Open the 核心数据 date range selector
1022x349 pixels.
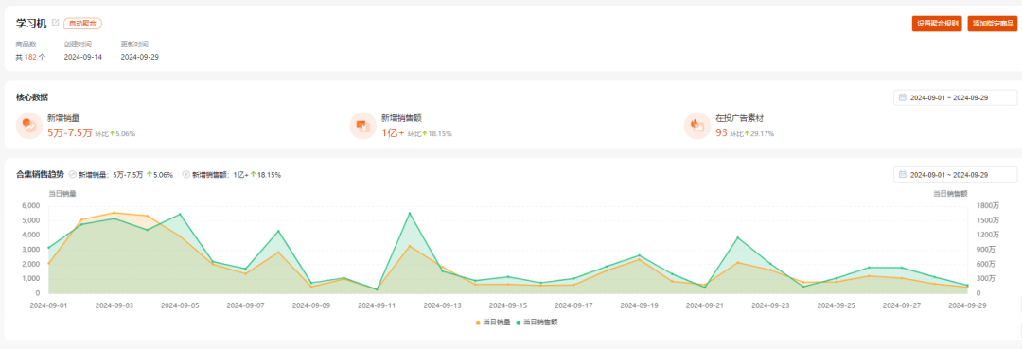click(955, 97)
